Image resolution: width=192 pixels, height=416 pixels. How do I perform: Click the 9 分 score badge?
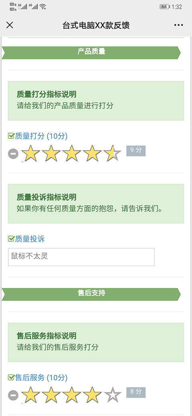coord(136,151)
